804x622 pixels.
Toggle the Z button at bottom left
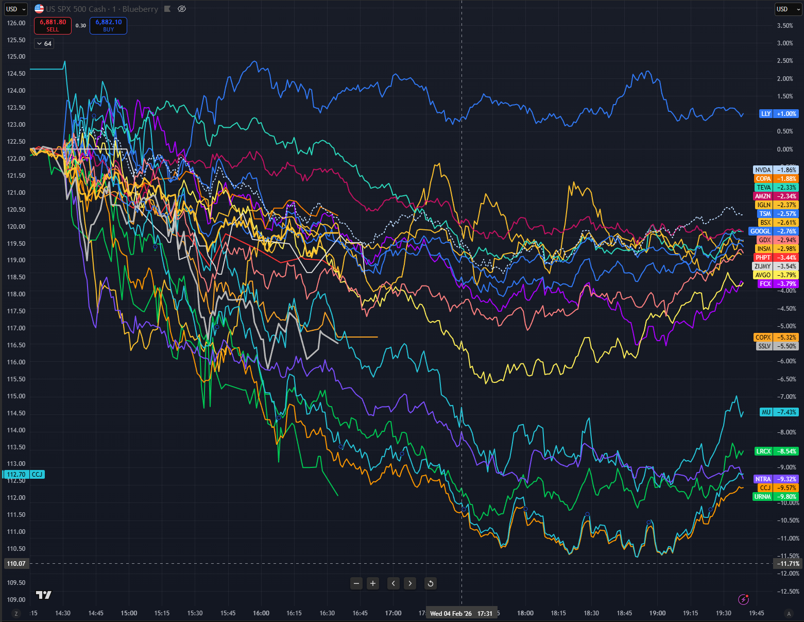(x=16, y=613)
